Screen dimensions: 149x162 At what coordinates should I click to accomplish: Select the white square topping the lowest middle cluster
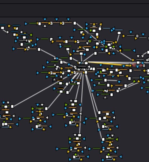tap(80, 135)
